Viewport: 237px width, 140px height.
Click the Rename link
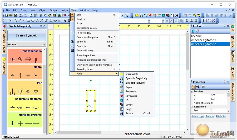tap(210, 116)
